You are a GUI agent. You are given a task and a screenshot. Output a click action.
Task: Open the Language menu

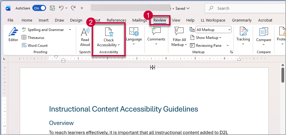click(134, 36)
